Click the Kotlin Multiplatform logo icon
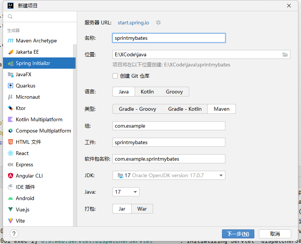 pos(11,119)
